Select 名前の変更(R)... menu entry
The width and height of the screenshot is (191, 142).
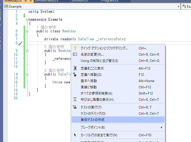click(118, 54)
